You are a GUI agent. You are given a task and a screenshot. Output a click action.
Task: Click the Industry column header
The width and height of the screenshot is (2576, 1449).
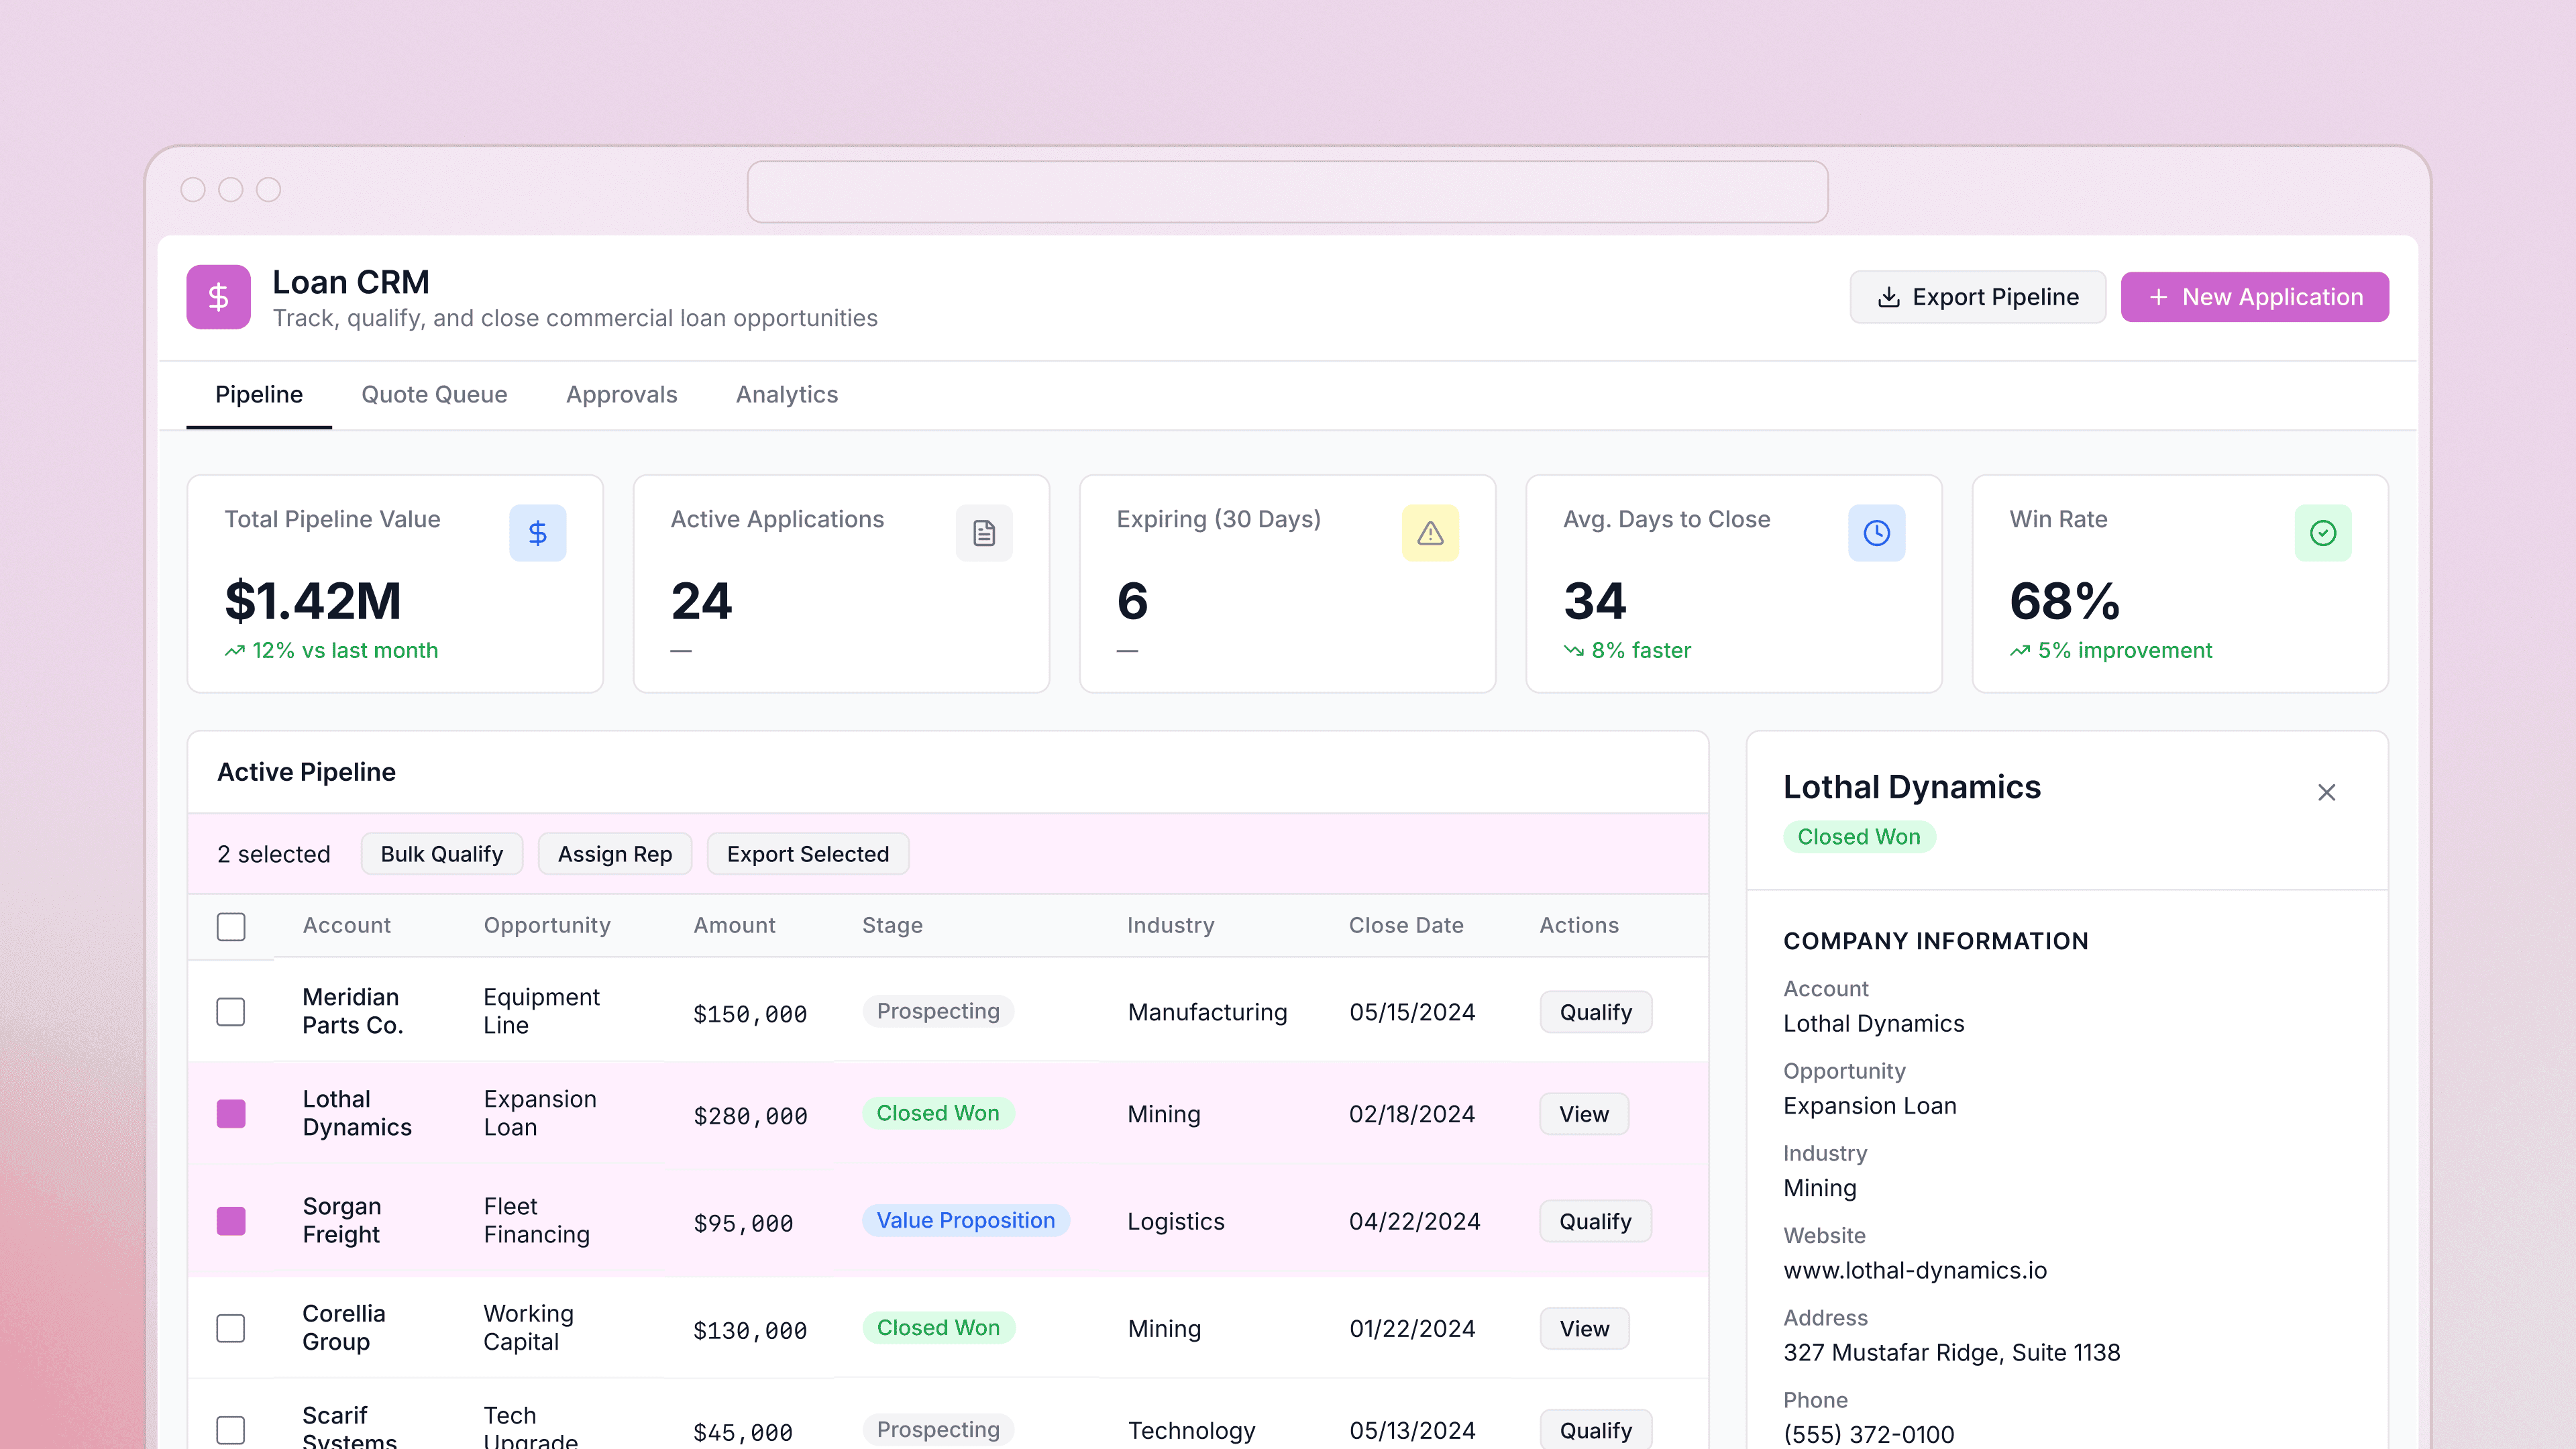click(1171, 925)
